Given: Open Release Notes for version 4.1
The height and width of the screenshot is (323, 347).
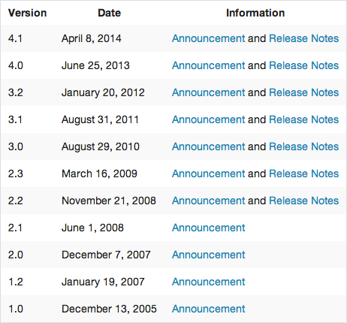Looking at the screenshot, I should point(303,38).
